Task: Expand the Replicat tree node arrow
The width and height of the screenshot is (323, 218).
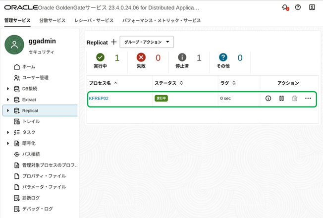Action: click(x=8, y=110)
